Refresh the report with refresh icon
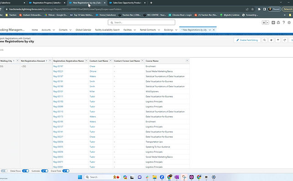The height and width of the screenshot is (181, 293). (285, 40)
